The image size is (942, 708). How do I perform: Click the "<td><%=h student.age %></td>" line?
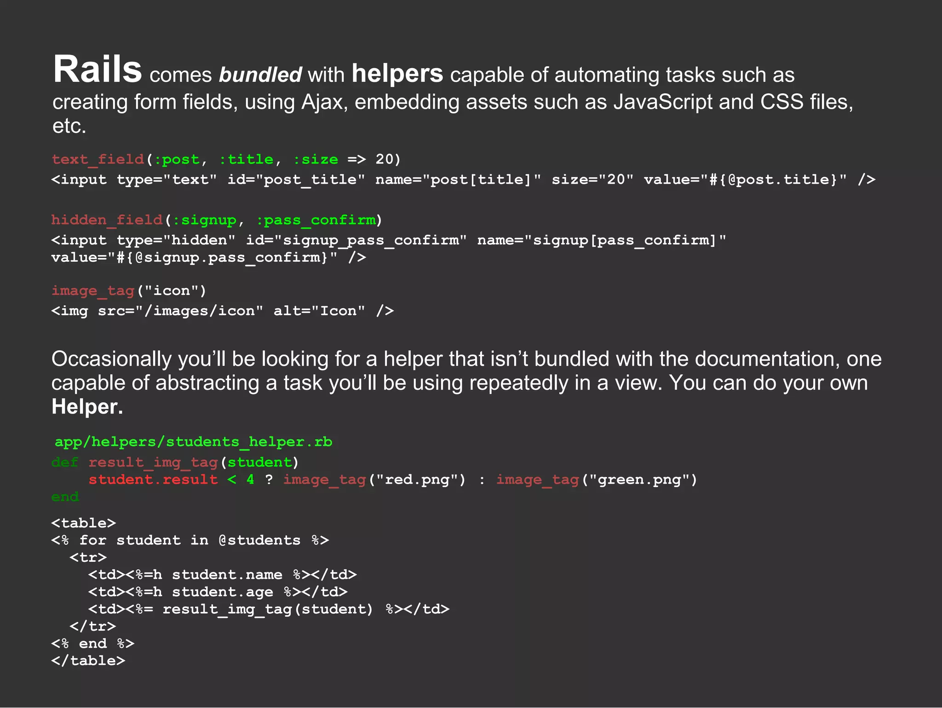tap(218, 592)
